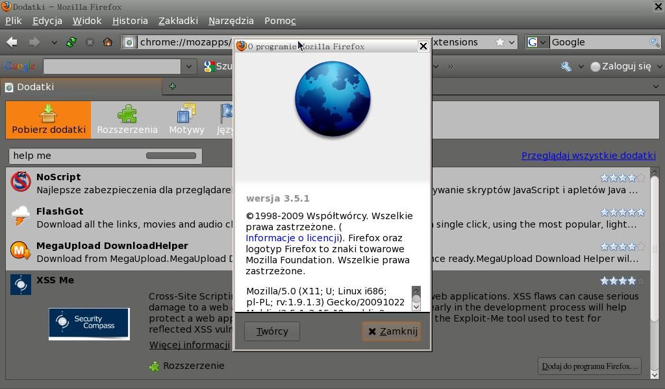Image resolution: width=665 pixels, height=389 pixels.
Task: Click the Firefox globe logo in dialog
Action: pos(332,99)
